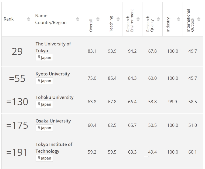Sort by Industry score arrows
The width and height of the screenshot is (205, 169).
pyautogui.click(x=179, y=19)
